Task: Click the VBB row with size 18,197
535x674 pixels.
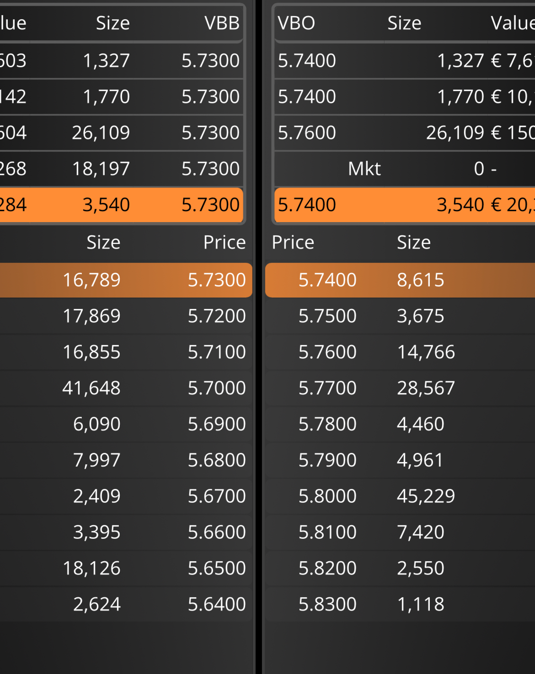Action: click(x=121, y=169)
